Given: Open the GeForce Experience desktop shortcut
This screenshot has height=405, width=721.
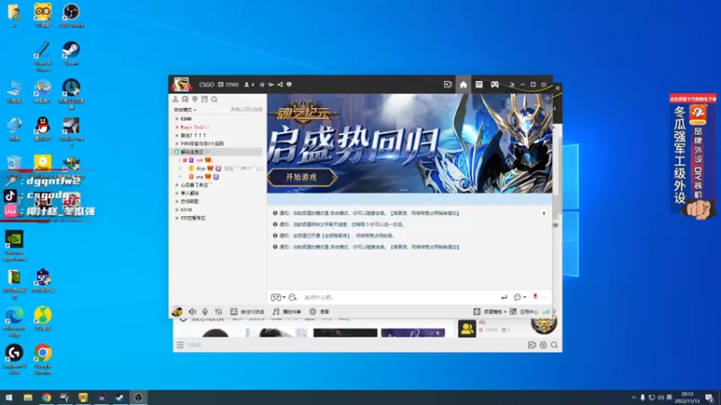Looking at the screenshot, I should (14, 246).
